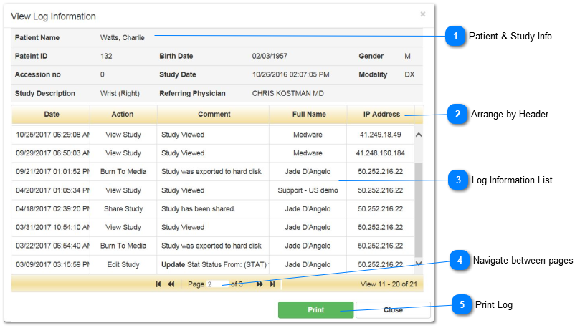The width and height of the screenshot is (585, 328).
Task: Click modality value DX
Action: 409,74
